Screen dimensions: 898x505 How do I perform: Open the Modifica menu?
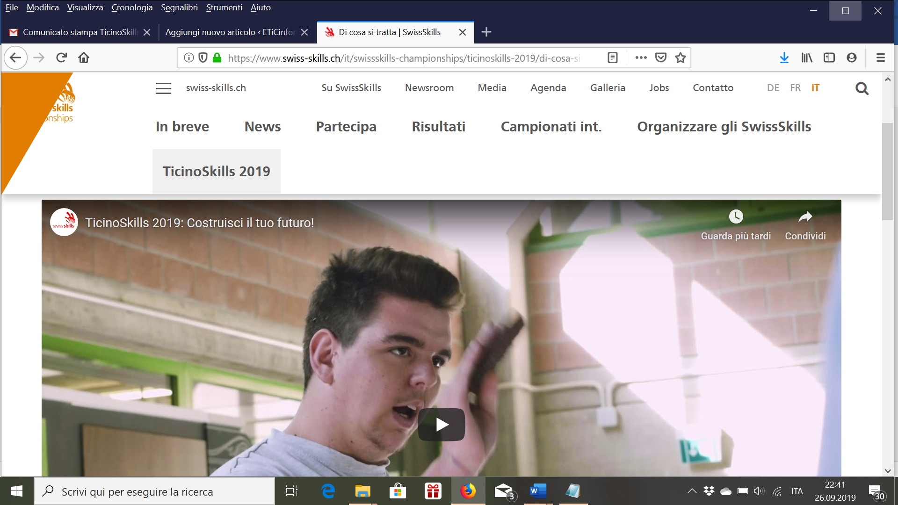pyautogui.click(x=43, y=7)
